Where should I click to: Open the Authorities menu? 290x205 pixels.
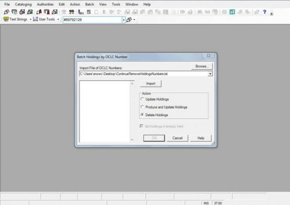coord(45,4)
